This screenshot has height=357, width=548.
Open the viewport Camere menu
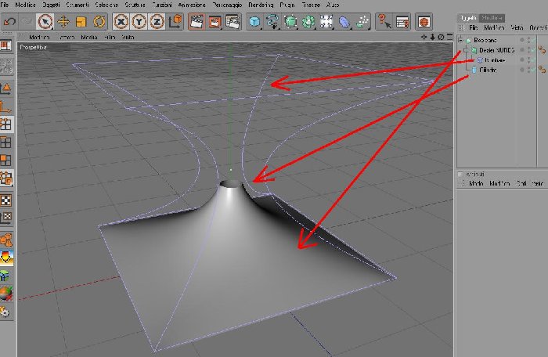point(67,37)
